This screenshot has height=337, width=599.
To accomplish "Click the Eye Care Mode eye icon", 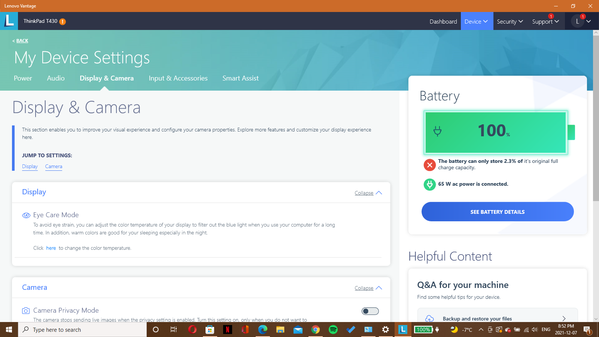I will click(x=26, y=215).
